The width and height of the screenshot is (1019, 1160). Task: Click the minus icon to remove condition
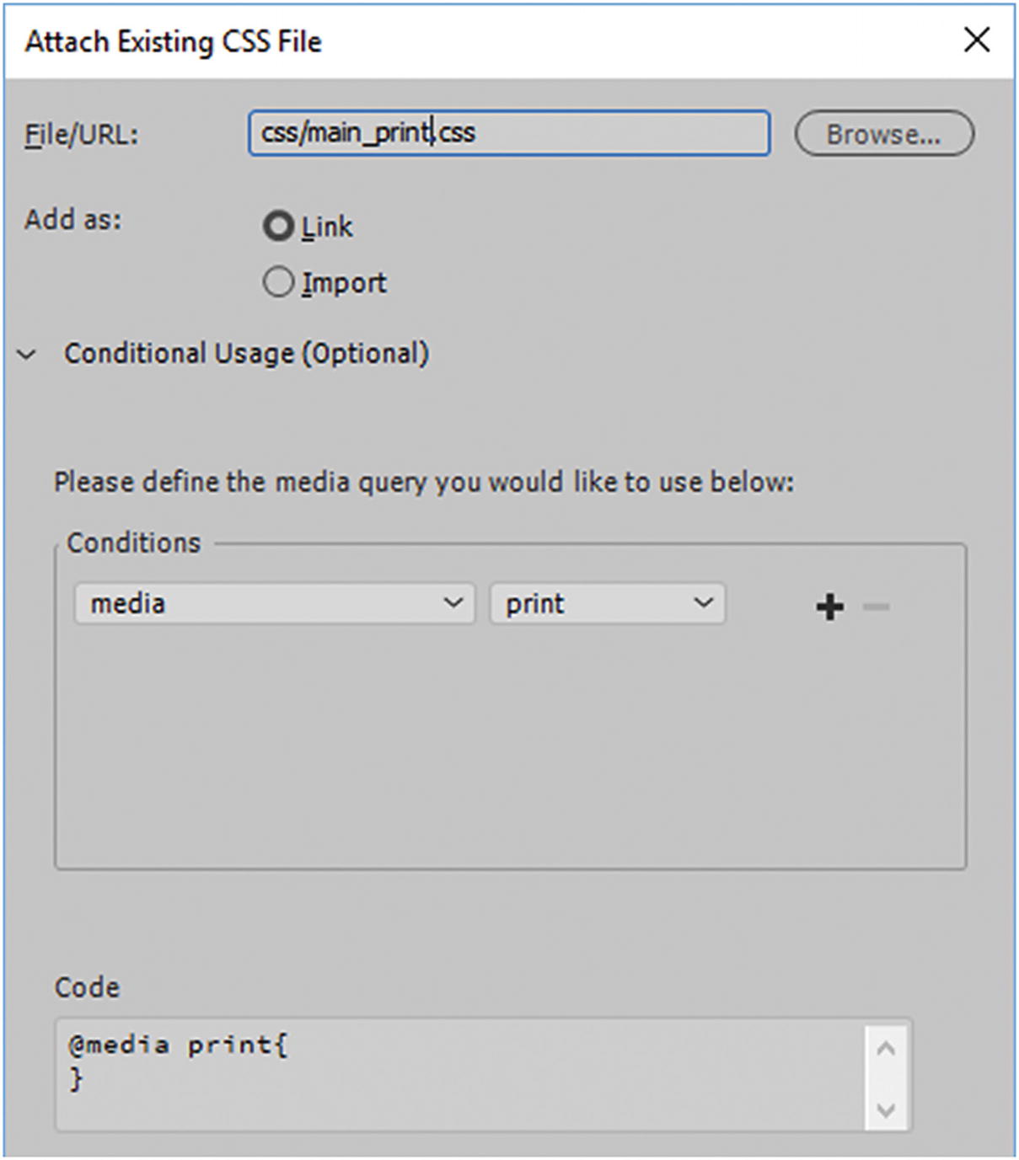click(877, 607)
